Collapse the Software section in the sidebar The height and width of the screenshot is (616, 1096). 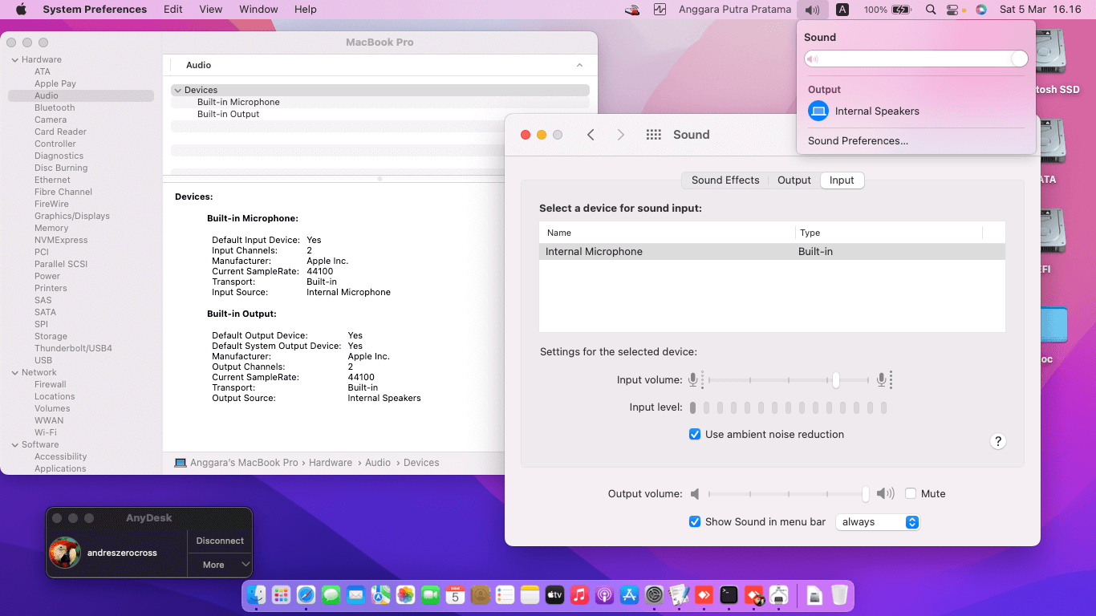click(14, 444)
